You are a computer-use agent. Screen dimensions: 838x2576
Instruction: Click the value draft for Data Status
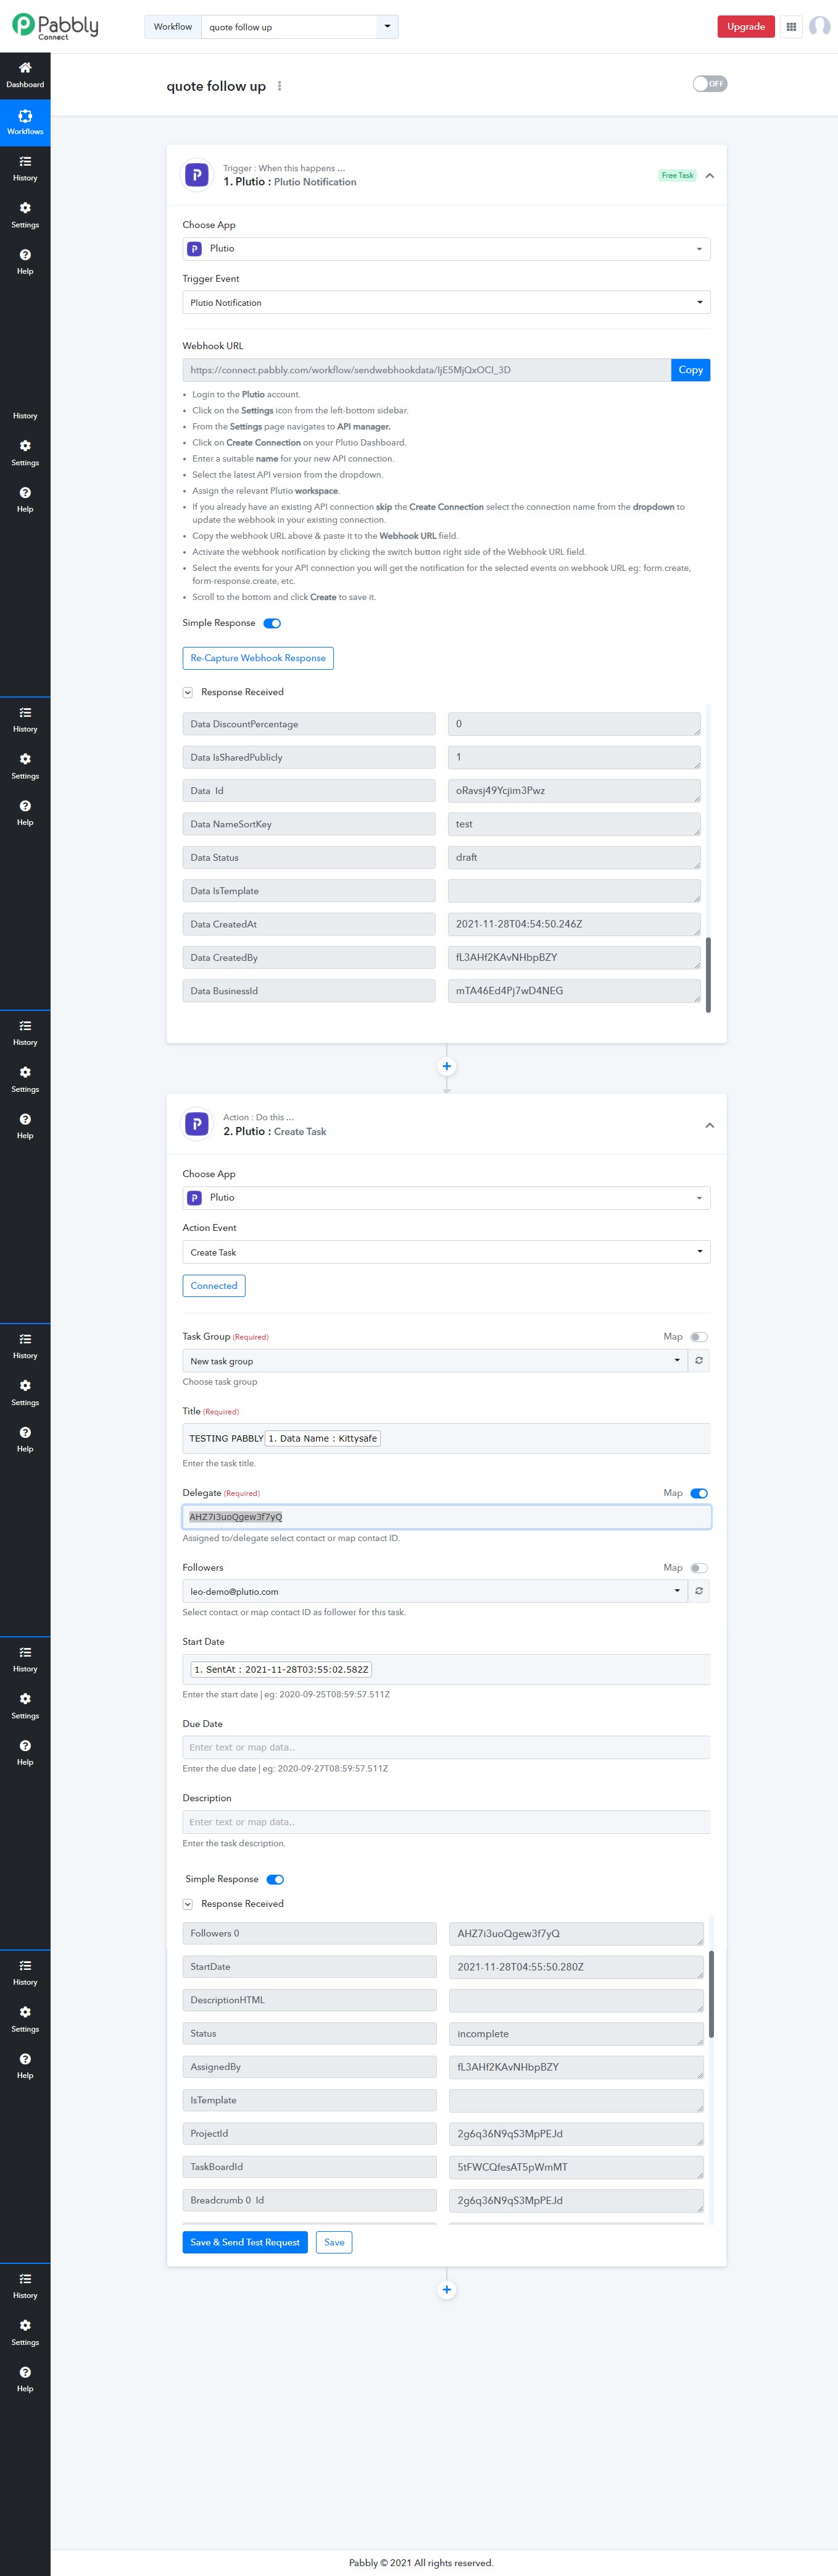point(575,857)
